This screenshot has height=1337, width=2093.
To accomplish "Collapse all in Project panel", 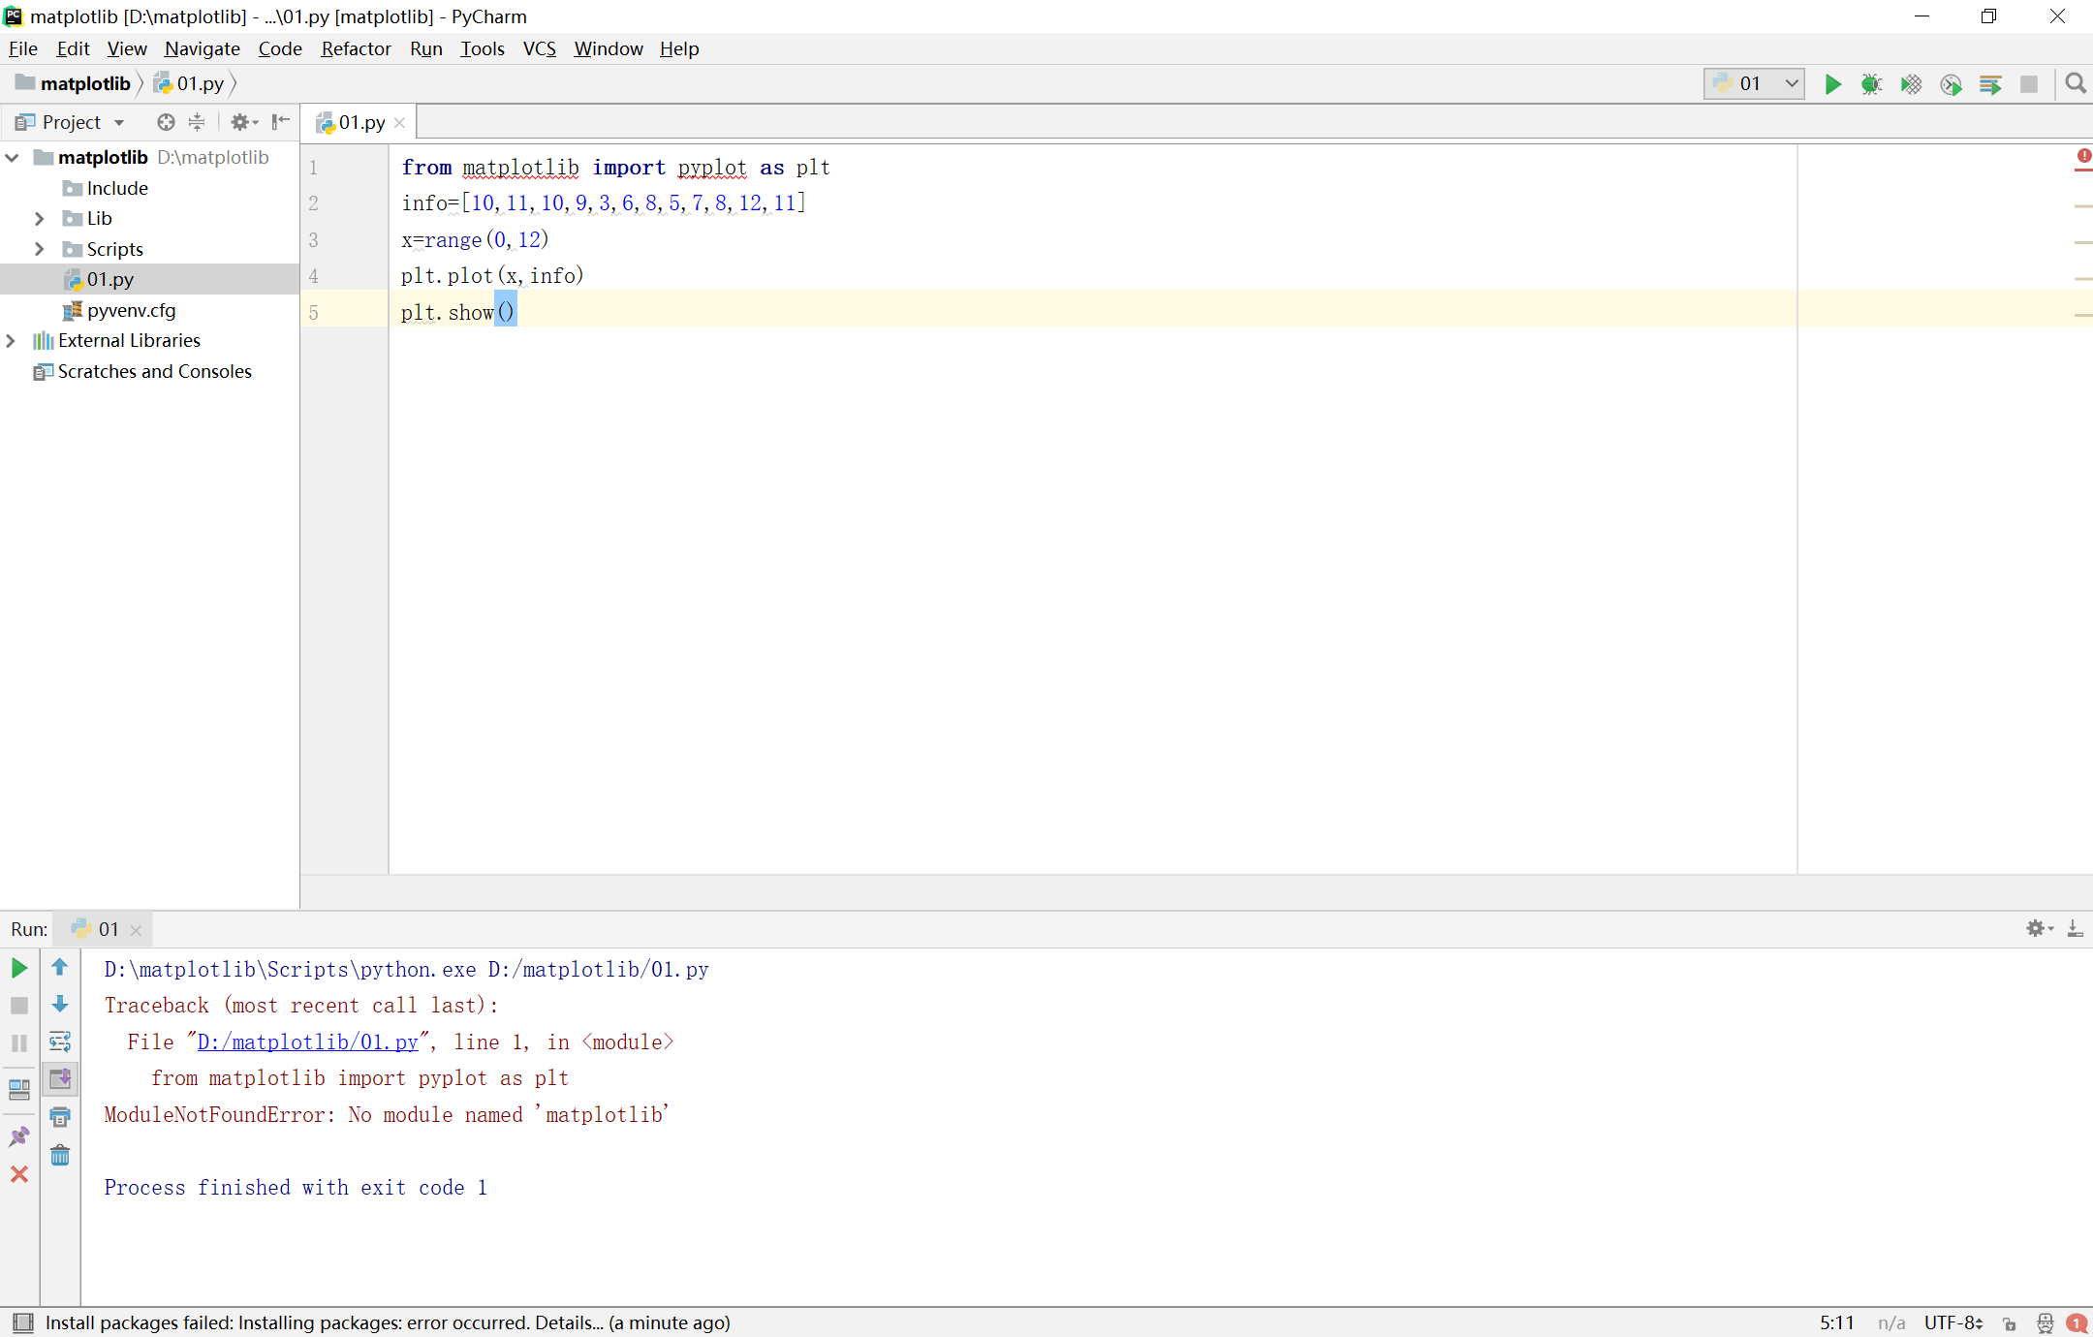I will click(x=197, y=122).
